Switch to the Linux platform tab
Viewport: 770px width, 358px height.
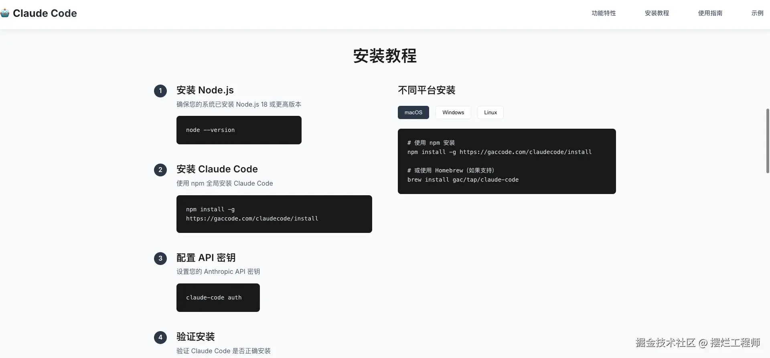490,112
